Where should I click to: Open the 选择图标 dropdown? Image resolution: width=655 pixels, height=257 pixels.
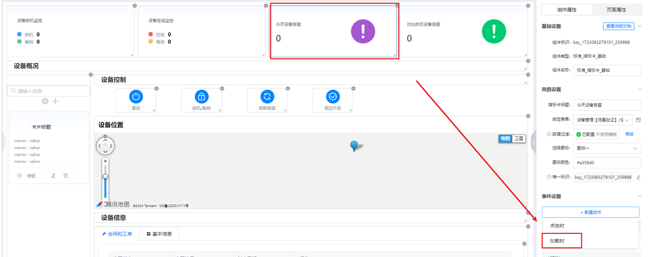tap(607, 148)
